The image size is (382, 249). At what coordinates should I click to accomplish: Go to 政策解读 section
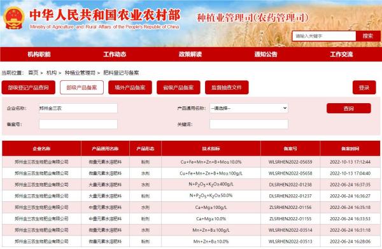(190, 54)
